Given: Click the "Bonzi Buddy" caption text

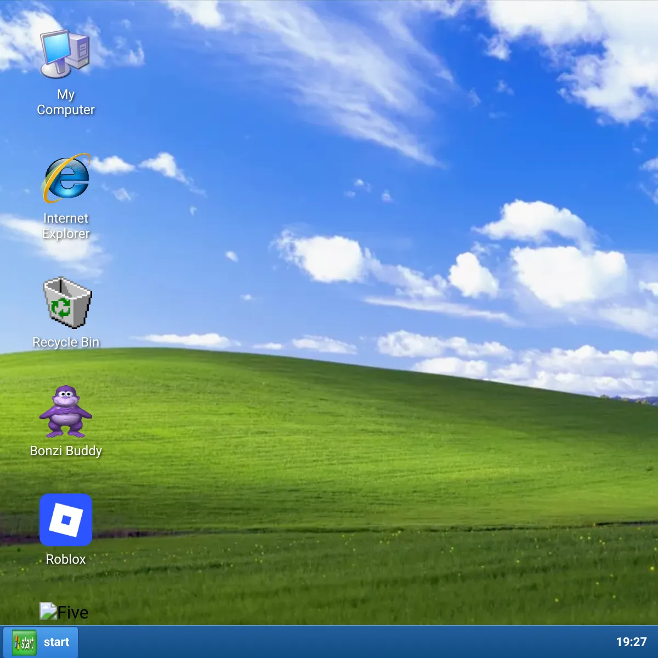Looking at the screenshot, I should click(66, 451).
